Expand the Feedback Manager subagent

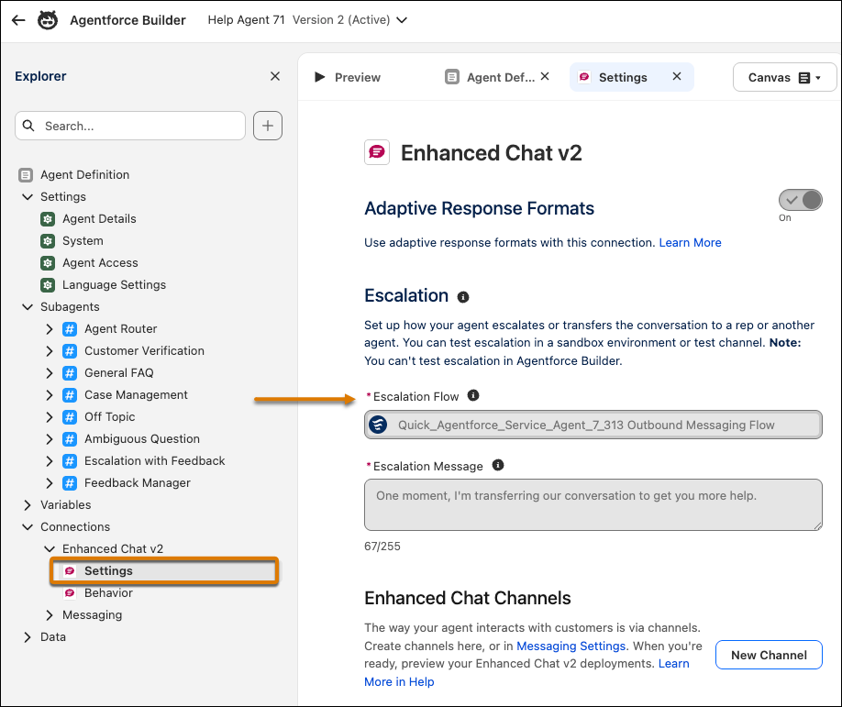click(50, 483)
